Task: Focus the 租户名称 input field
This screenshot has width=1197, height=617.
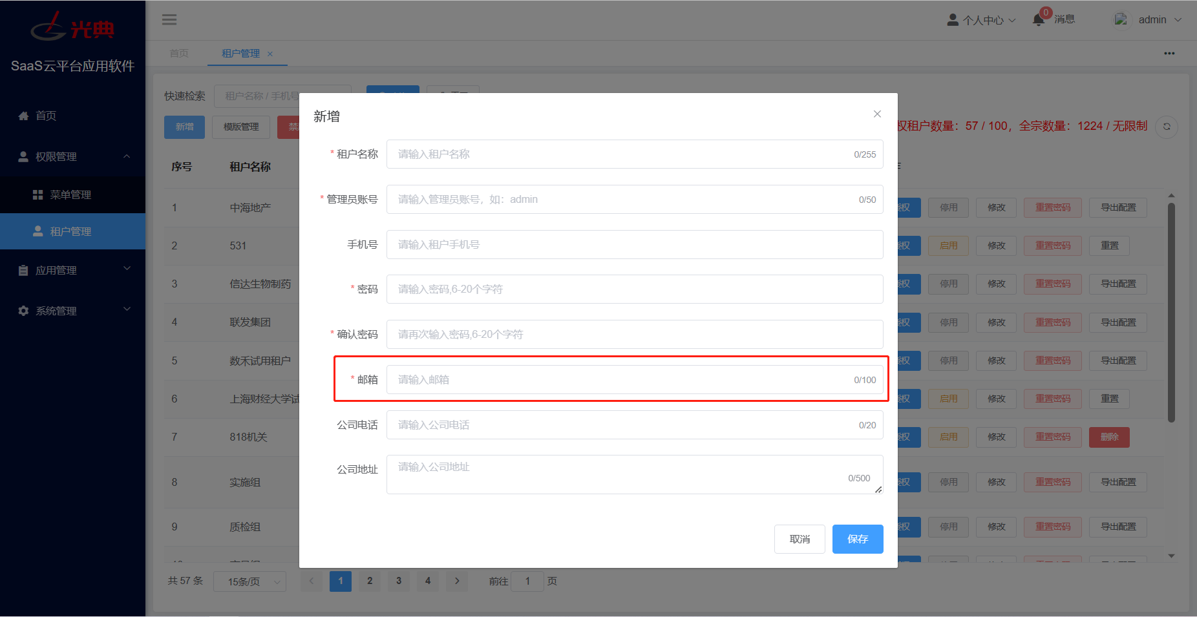Action: click(x=635, y=154)
